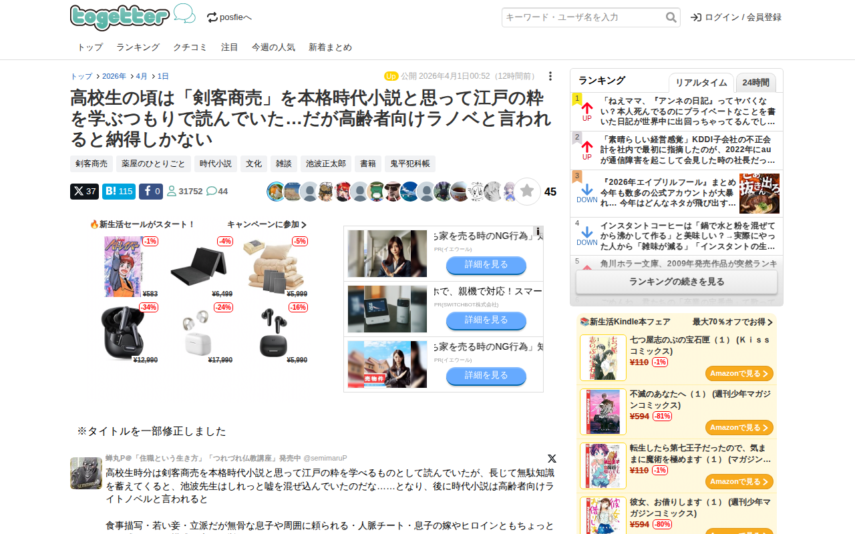The height and width of the screenshot is (534, 855).
Task: Click 彼女、お借りします book title
Action: 701,508
